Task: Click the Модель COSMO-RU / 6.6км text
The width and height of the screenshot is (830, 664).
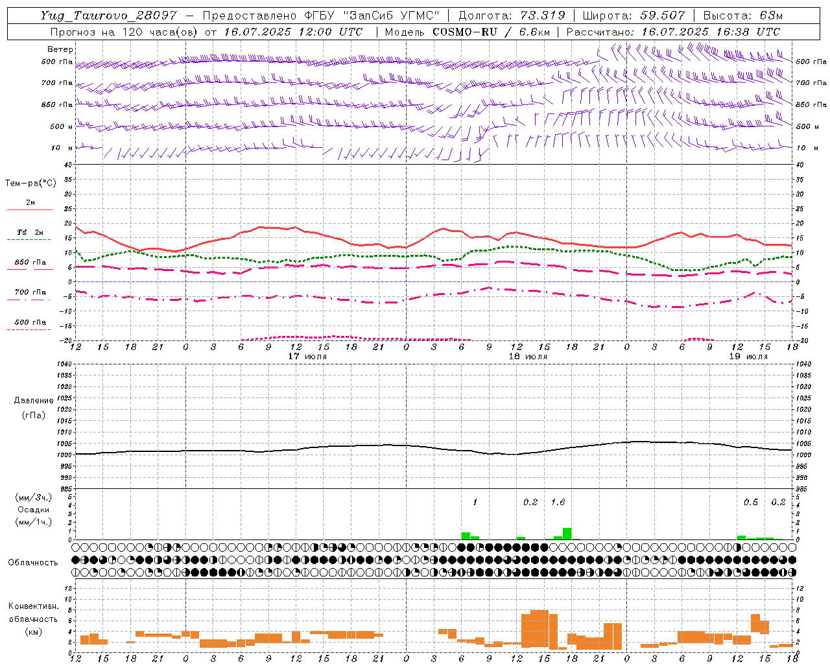Action: pyautogui.click(x=468, y=32)
